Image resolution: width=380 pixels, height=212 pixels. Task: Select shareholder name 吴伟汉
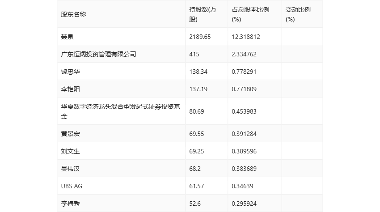point(70,169)
